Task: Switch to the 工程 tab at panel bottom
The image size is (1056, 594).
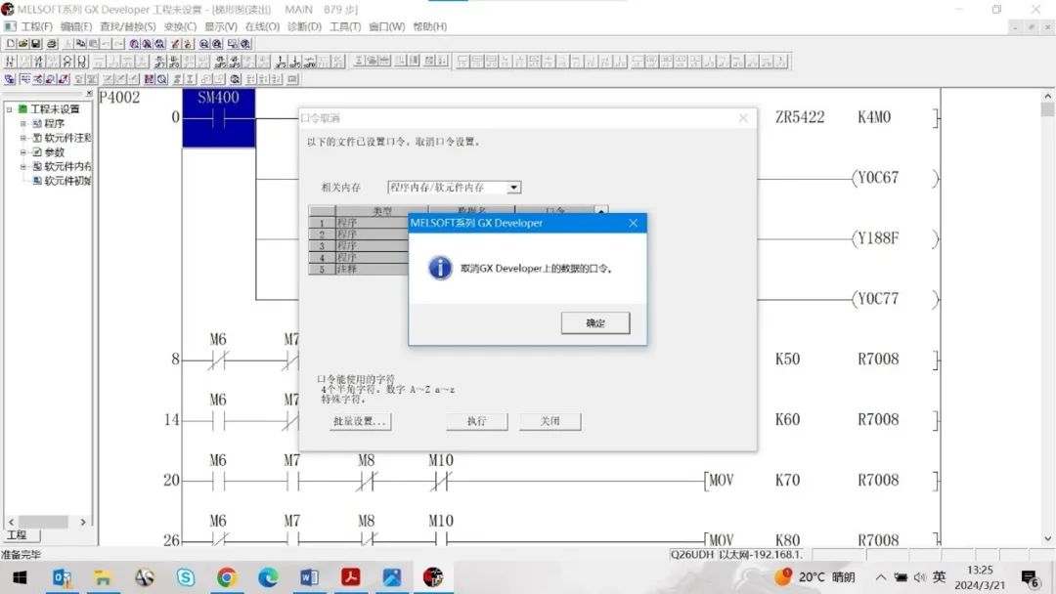Action: click(18, 535)
